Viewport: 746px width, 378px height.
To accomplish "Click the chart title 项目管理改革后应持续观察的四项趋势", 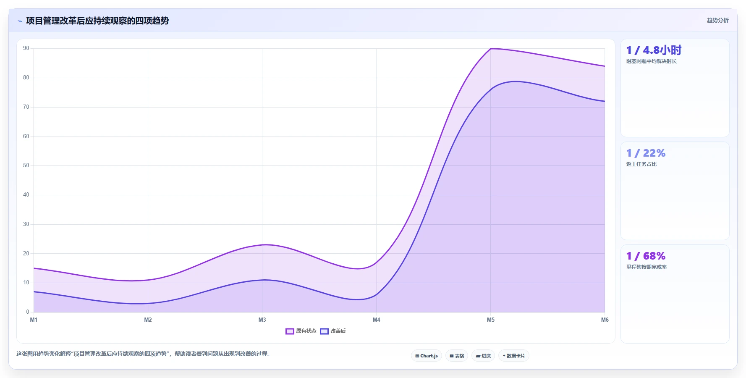I will pos(97,21).
